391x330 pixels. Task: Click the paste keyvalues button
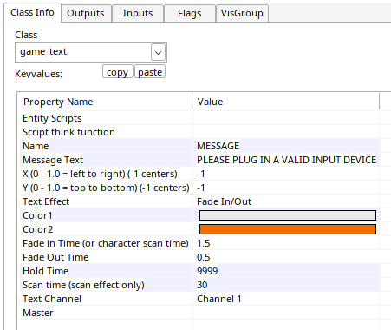150,72
